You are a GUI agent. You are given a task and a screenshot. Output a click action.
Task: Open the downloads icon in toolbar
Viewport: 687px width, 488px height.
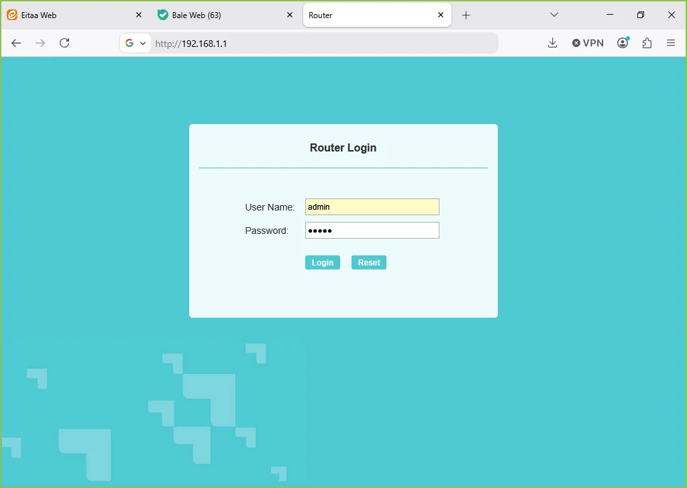[x=553, y=43]
